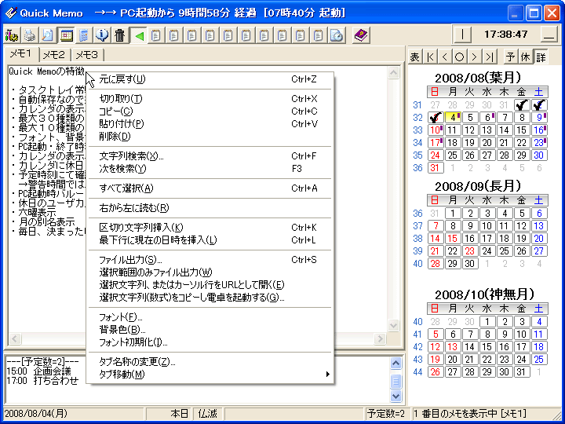Click the checkmarked Friday August 1 cell
565x424 pixels.
click(521, 105)
